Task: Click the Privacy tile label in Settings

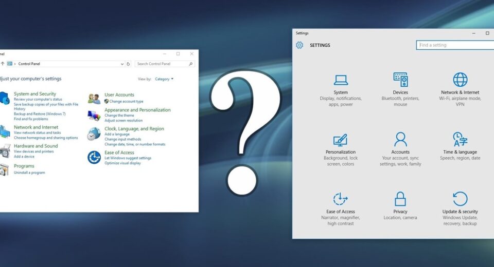Action: 400,212
